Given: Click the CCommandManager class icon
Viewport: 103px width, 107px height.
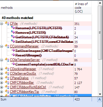Looking at the screenshot, I should click(x=7, y=46).
